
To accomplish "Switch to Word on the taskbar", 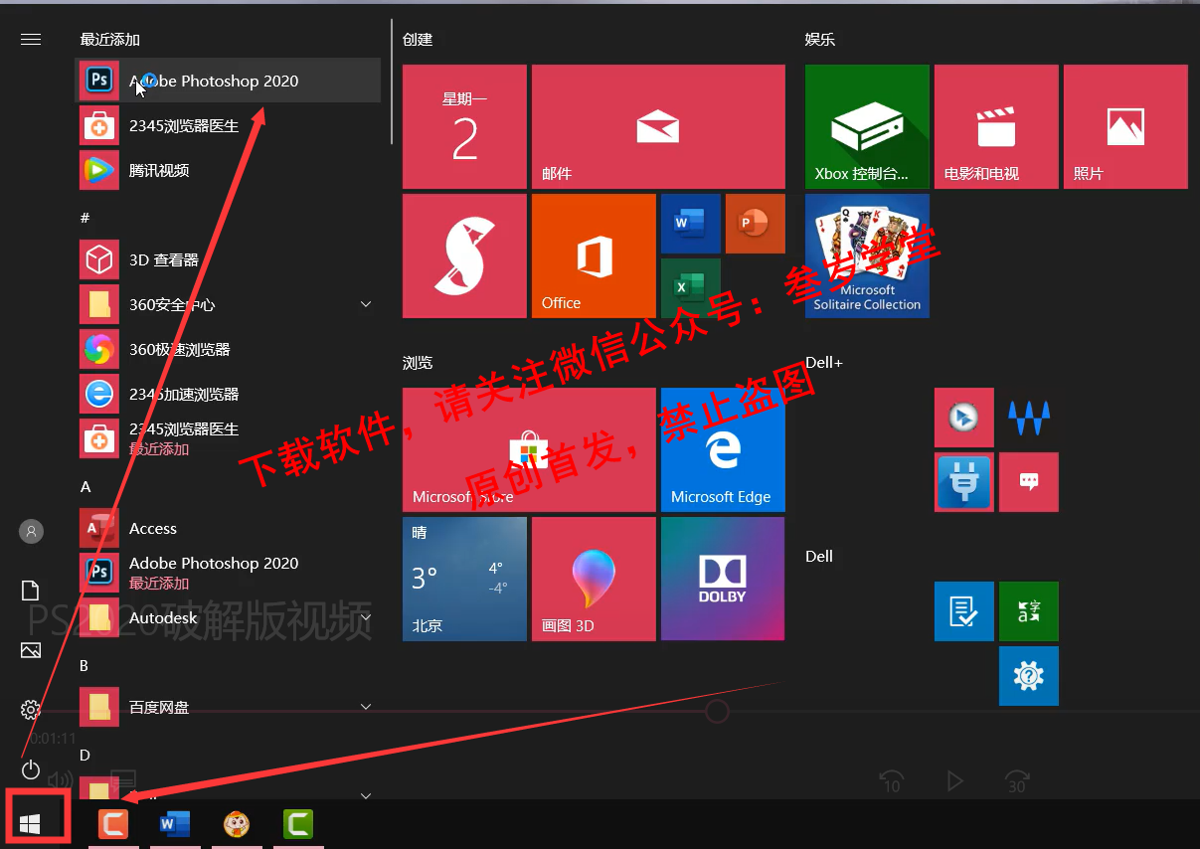I will click(175, 823).
